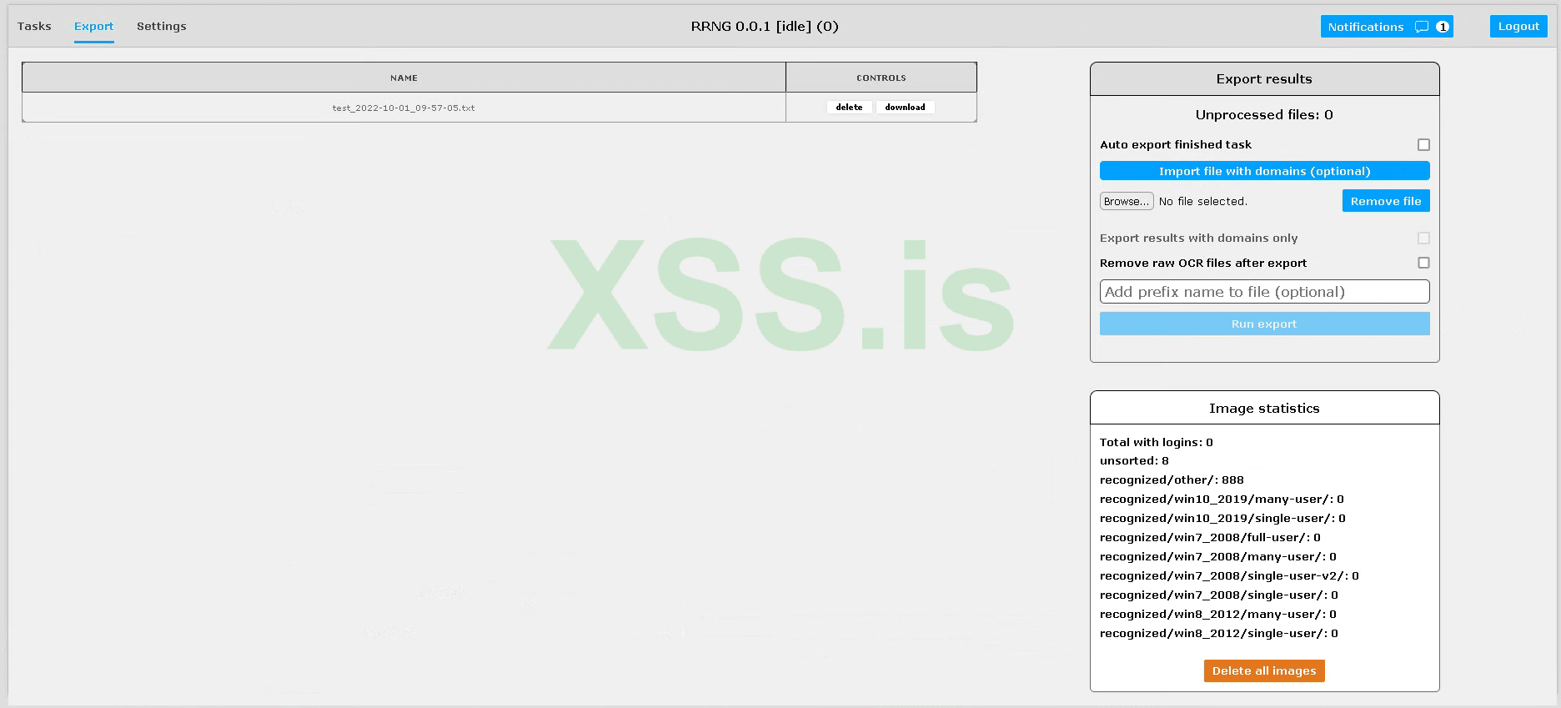Click the notification count badge showing 1
This screenshot has height=708, width=1561.
click(1443, 27)
